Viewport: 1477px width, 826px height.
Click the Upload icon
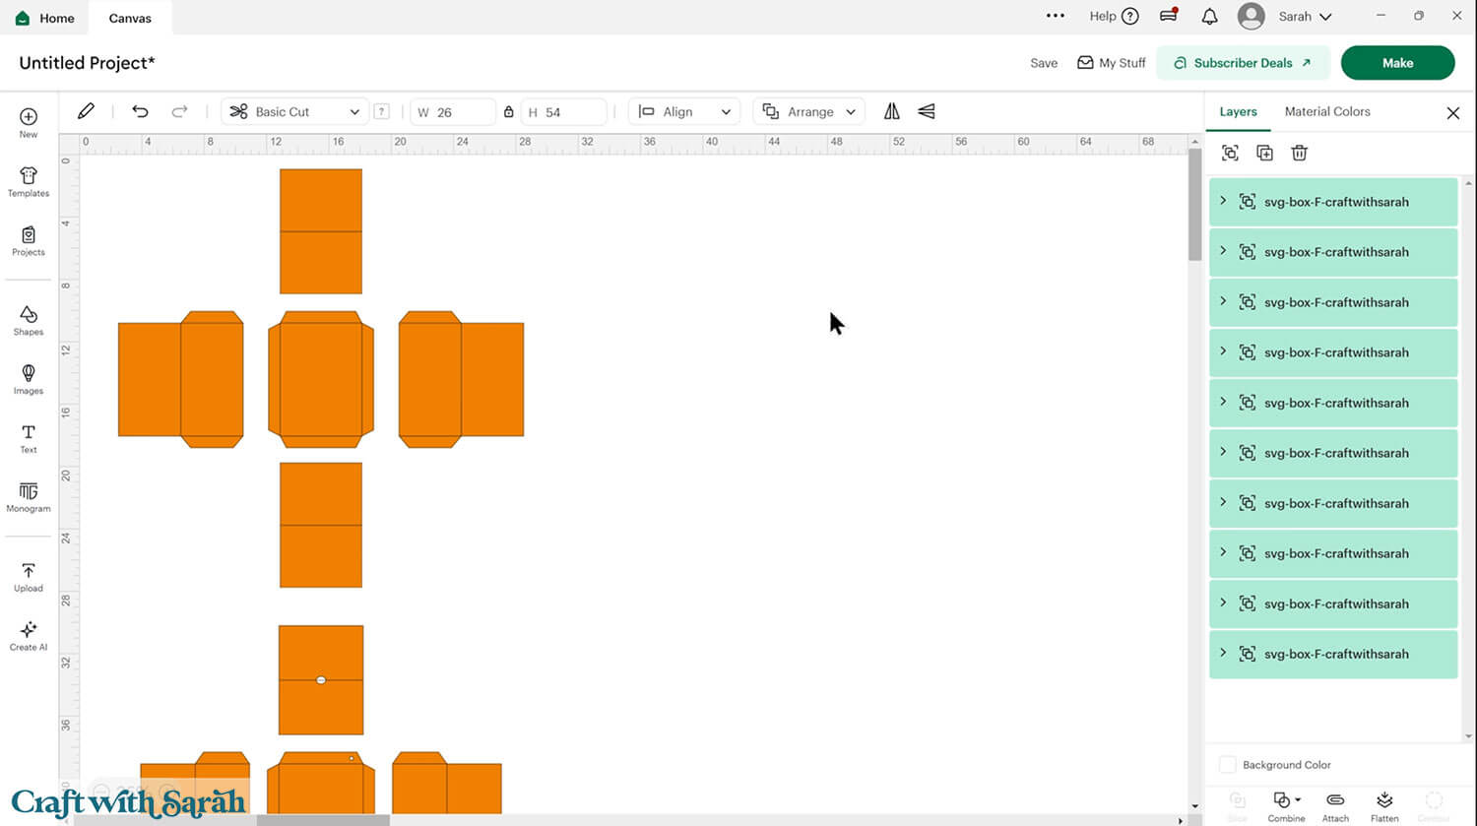29,577
